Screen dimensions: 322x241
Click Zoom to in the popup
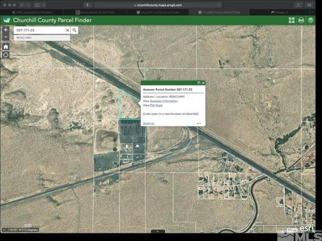click(x=148, y=123)
